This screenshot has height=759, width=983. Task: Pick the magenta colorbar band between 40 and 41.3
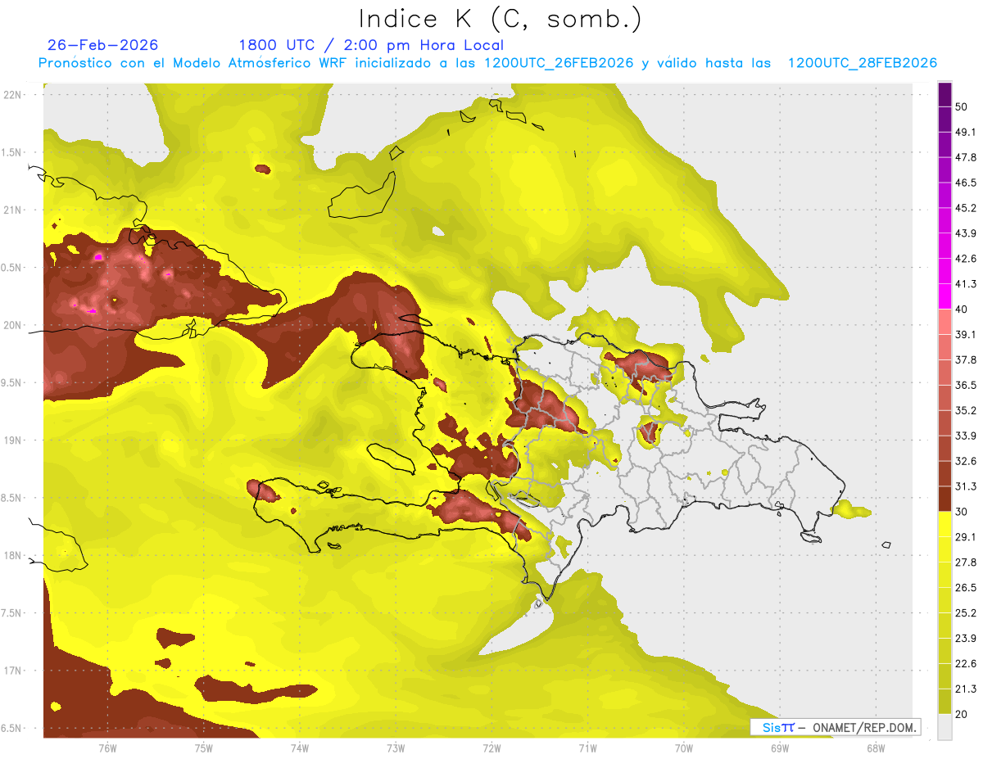tap(944, 297)
